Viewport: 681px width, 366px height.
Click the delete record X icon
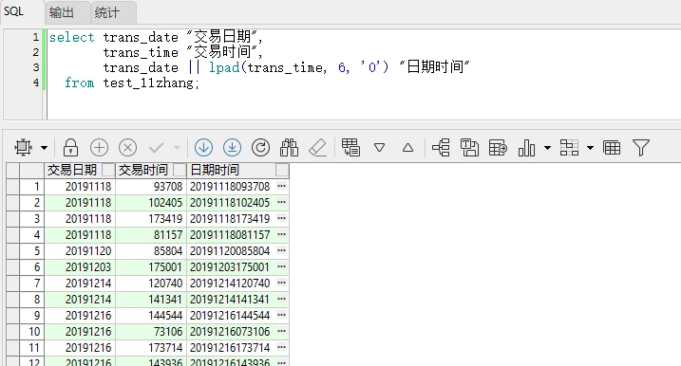point(127,147)
